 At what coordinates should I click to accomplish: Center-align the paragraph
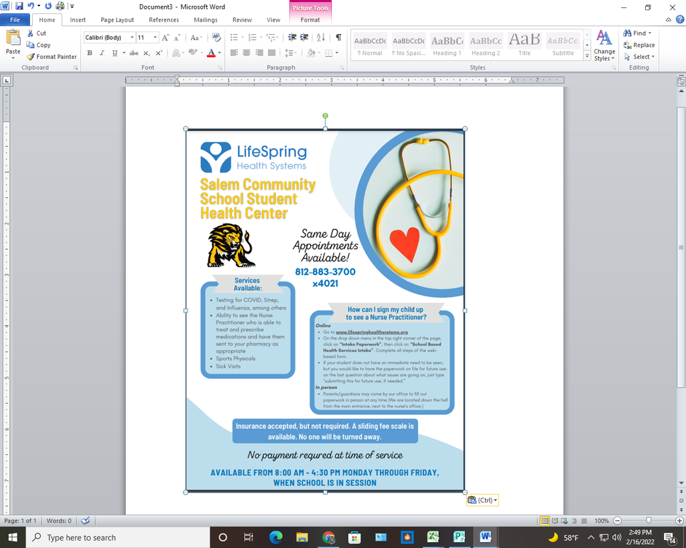[x=247, y=53]
